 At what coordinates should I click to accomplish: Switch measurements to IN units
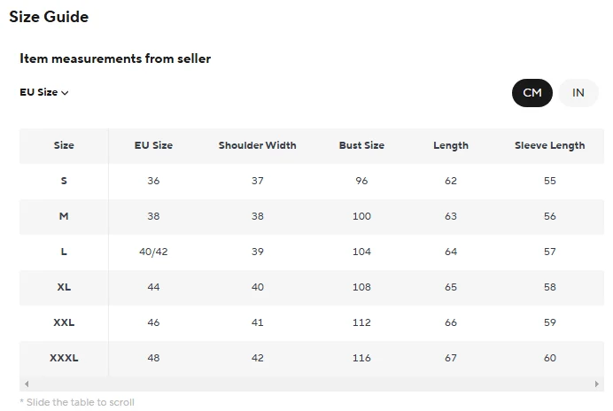(578, 93)
